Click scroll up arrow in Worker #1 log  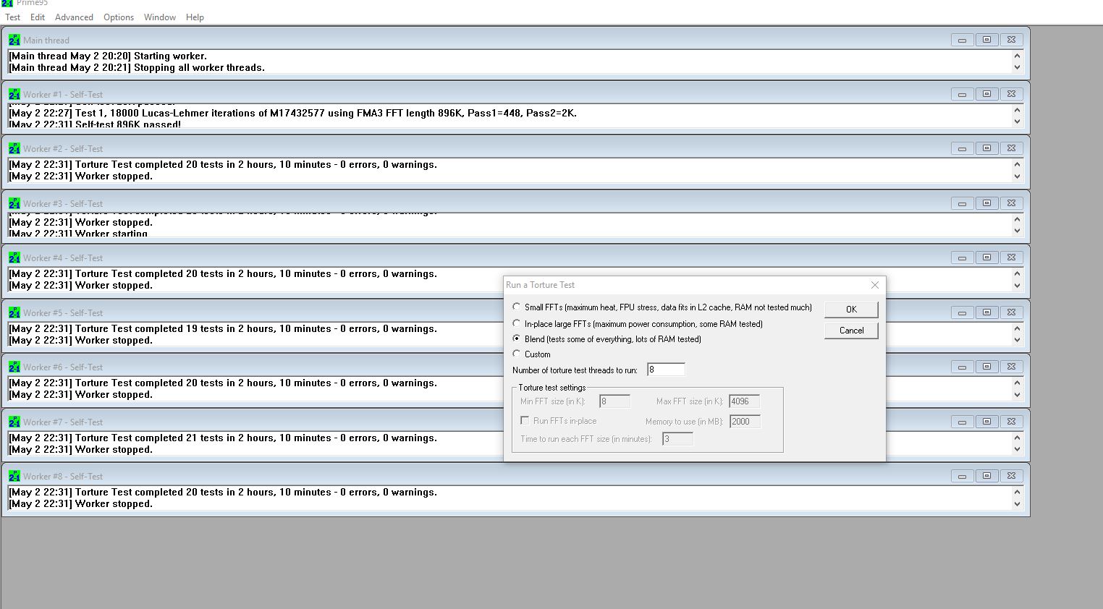[x=1017, y=111]
